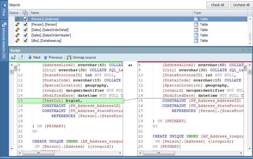Toggle the select-all checkbox in header
The width and height of the screenshot is (253, 159).
tap(25, 13)
